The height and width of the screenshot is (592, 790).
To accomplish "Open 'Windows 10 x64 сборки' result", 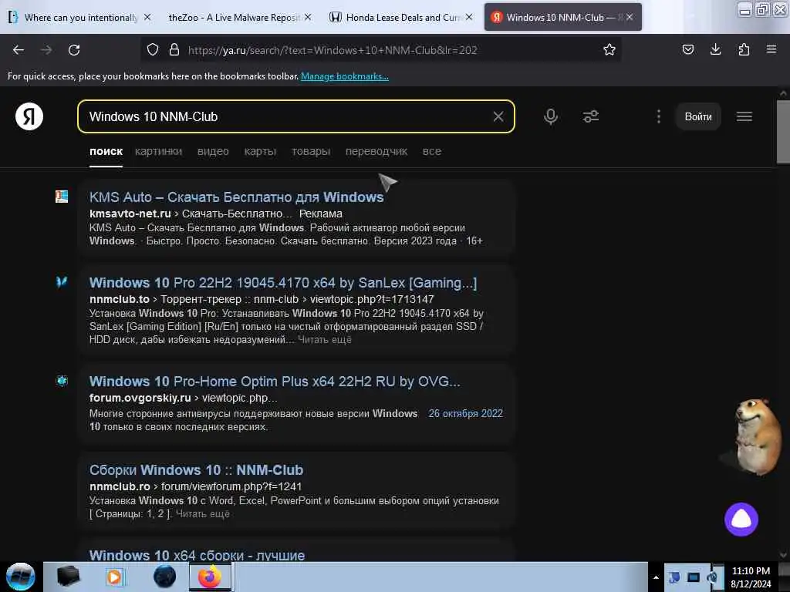I will [197, 555].
